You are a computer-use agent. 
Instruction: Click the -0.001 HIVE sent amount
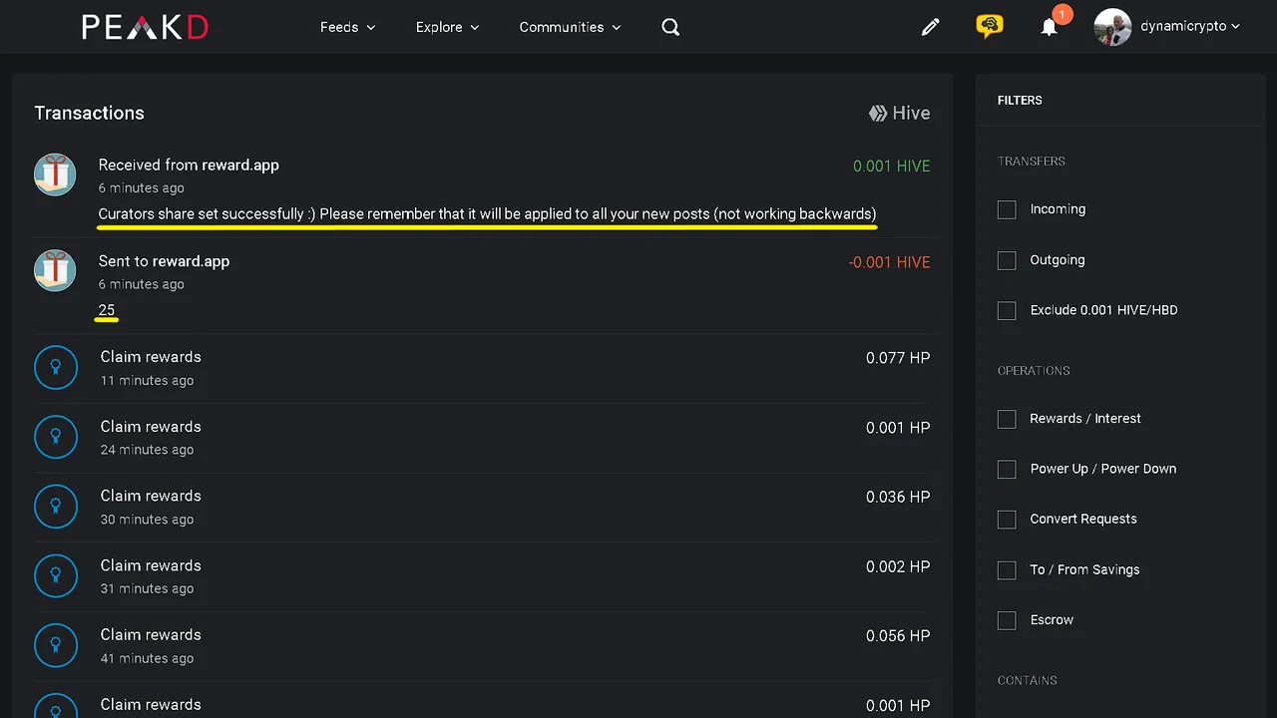click(889, 262)
